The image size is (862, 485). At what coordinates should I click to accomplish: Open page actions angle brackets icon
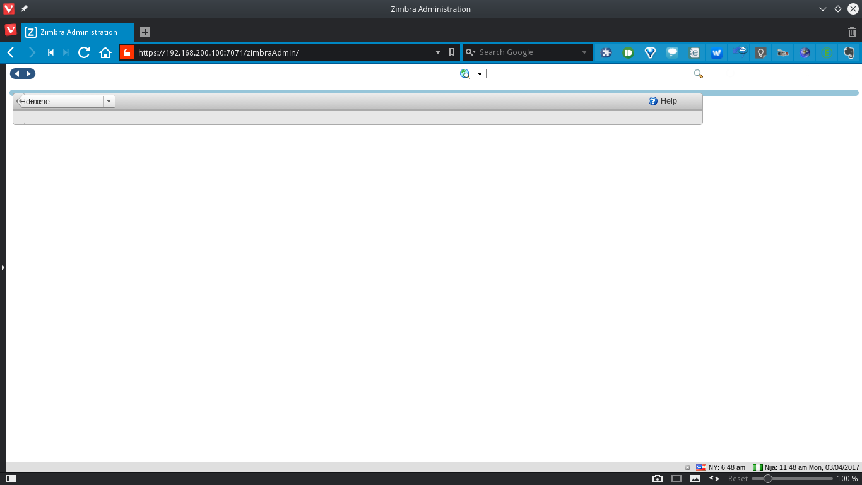[x=714, y=479]
